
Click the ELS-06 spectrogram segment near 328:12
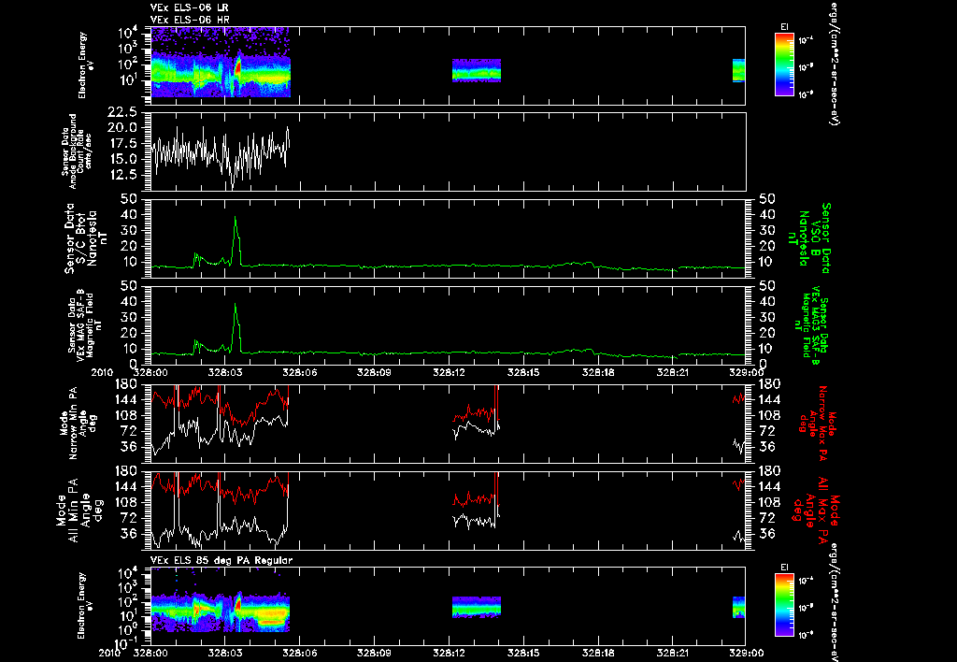click(476, 70)
